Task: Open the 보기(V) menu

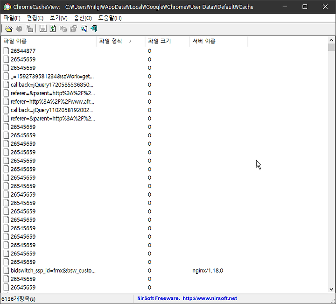Action: click(58, 18)
